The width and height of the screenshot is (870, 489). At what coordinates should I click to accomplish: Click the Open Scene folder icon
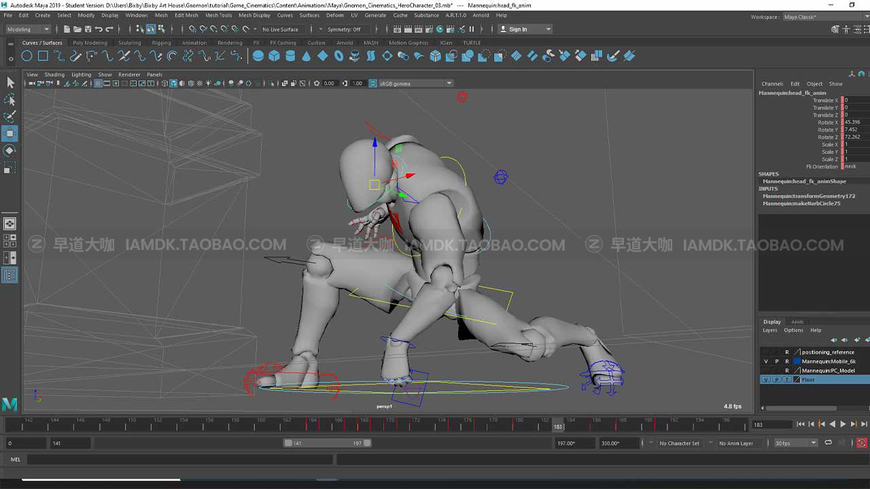pos(77,29)
